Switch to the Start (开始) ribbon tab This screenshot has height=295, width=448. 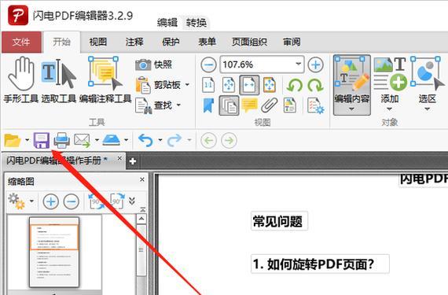(x=62, y=42)
